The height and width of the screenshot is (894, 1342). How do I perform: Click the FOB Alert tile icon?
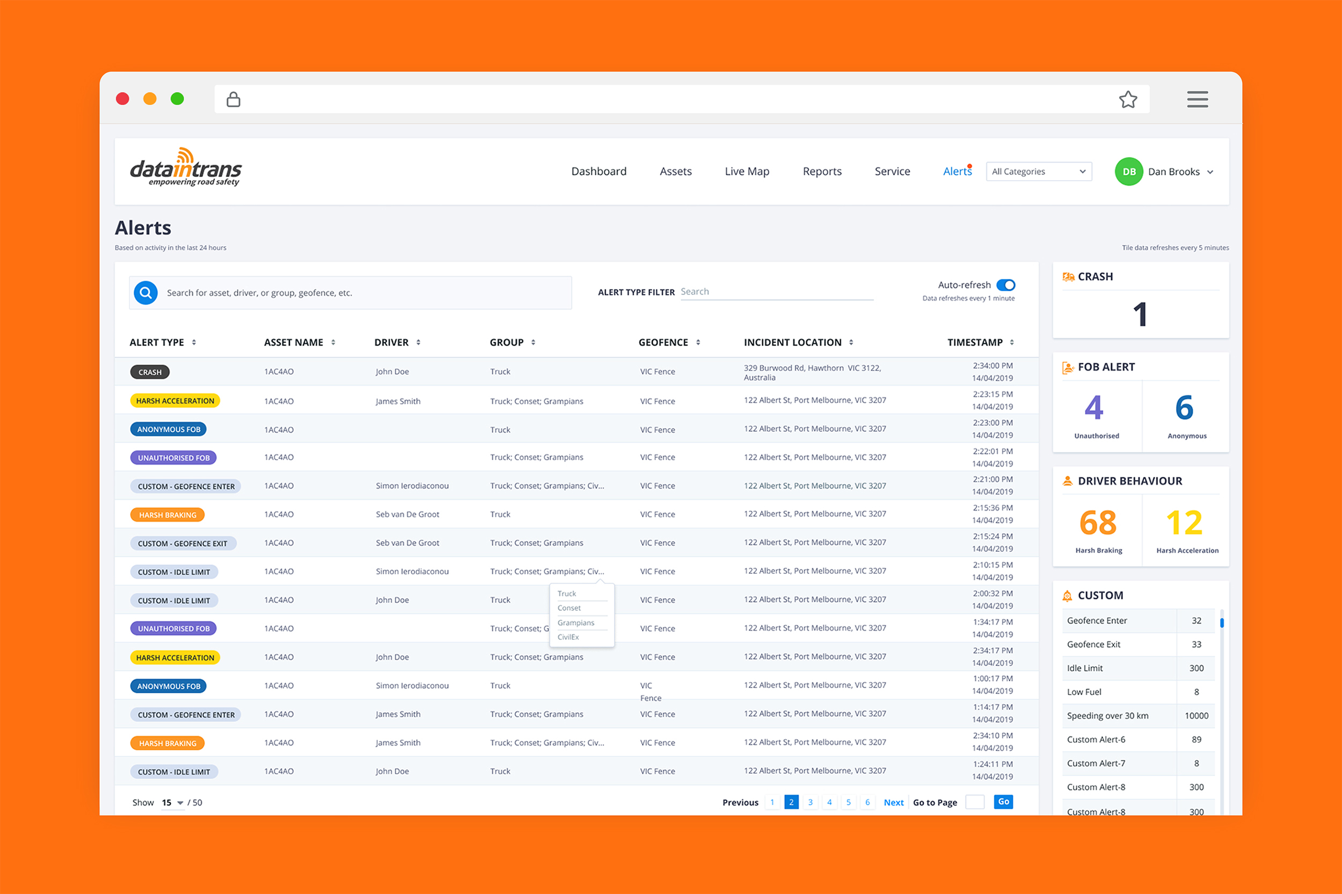pyautogui.click(x=1068, y=368)
